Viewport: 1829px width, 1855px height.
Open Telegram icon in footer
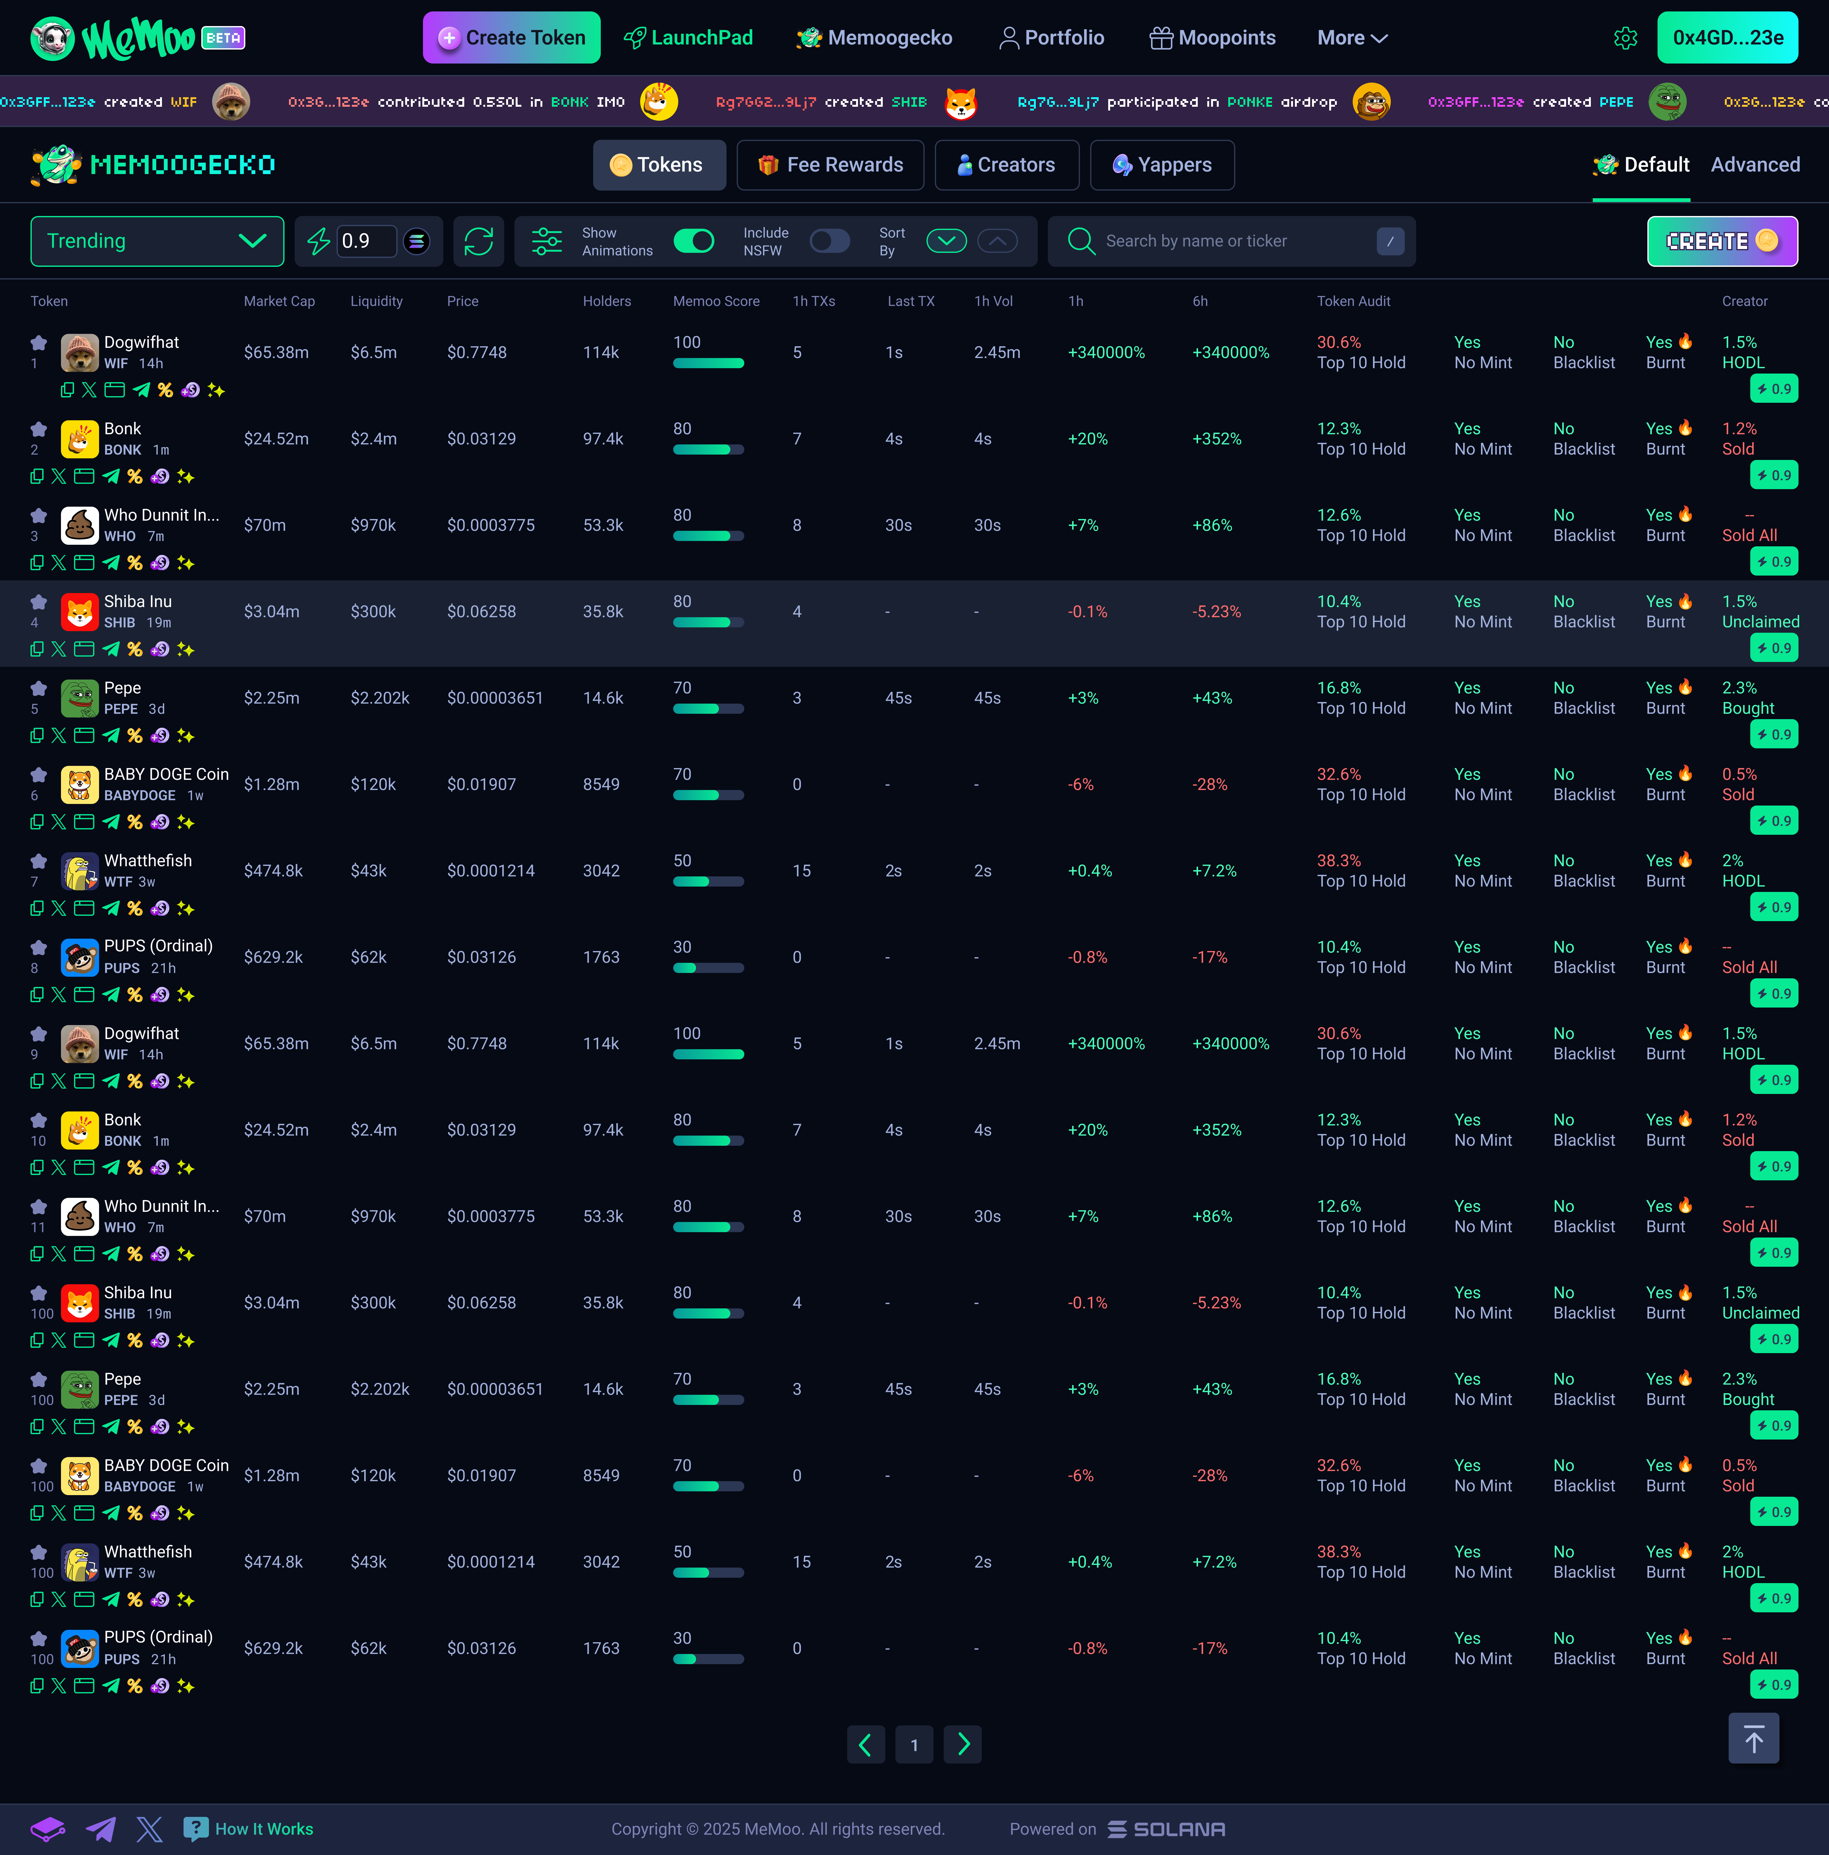pyautogui.click(x=101, y=1829)
